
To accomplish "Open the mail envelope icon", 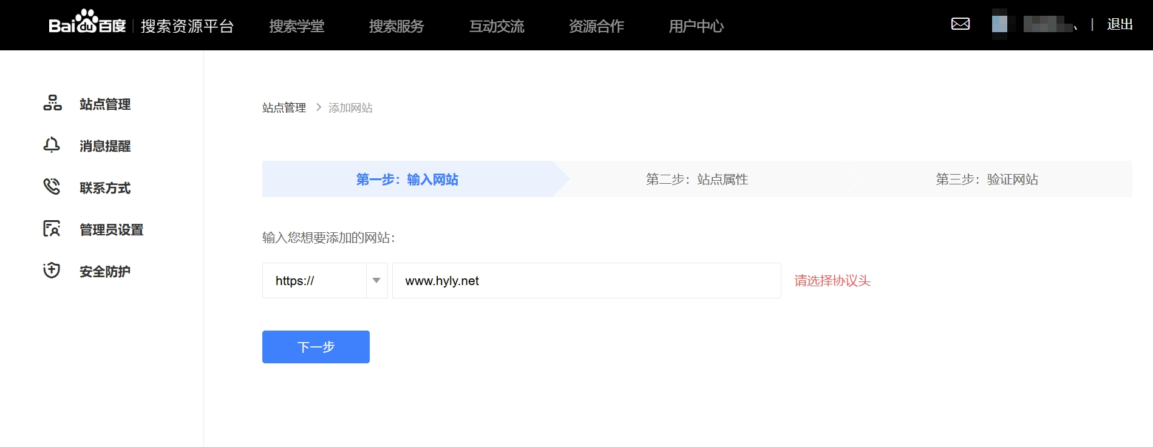I will [x=960, y=24].
